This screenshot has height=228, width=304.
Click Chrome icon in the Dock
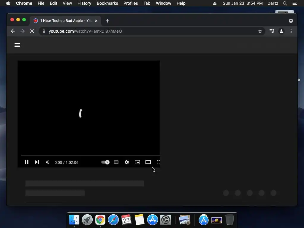coord(100,220)
